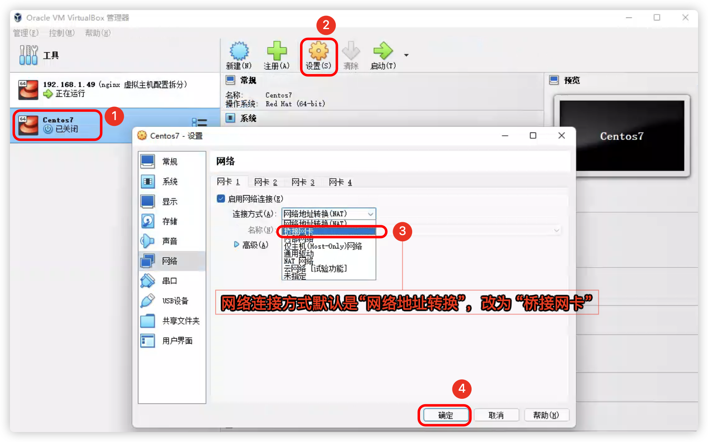The height and width of the screenshot is (442, 708).
Task: Open the 控制(M) menu
Action: tap(61, 33)
